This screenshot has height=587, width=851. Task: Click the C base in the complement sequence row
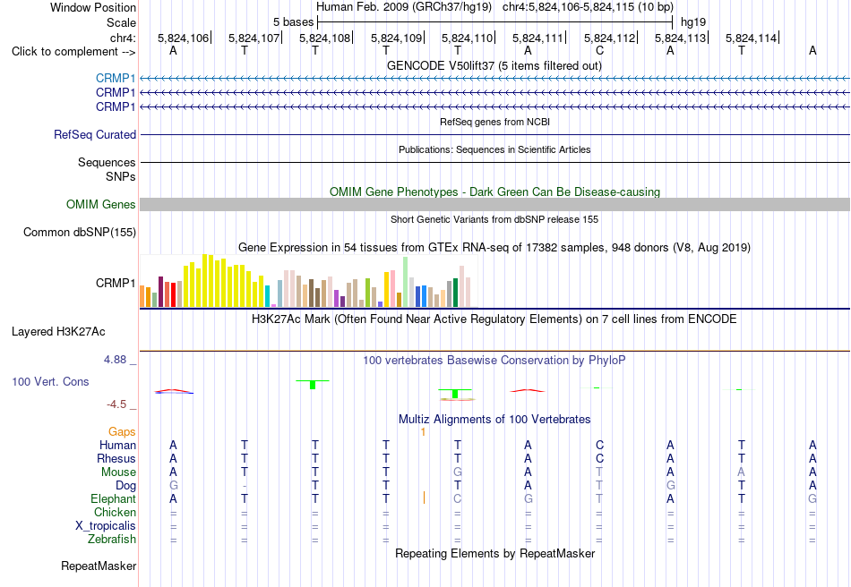pos(599,51)
